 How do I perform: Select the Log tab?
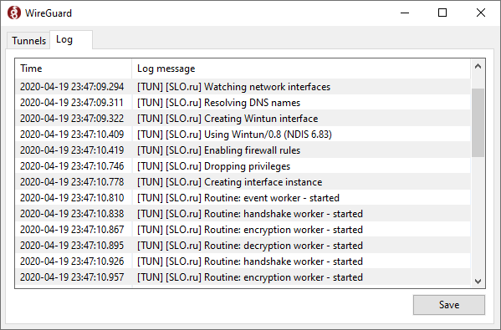pos(71,39)
